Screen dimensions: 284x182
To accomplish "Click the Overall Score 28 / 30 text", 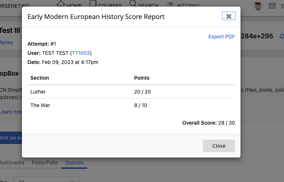I will coord(208,123).
